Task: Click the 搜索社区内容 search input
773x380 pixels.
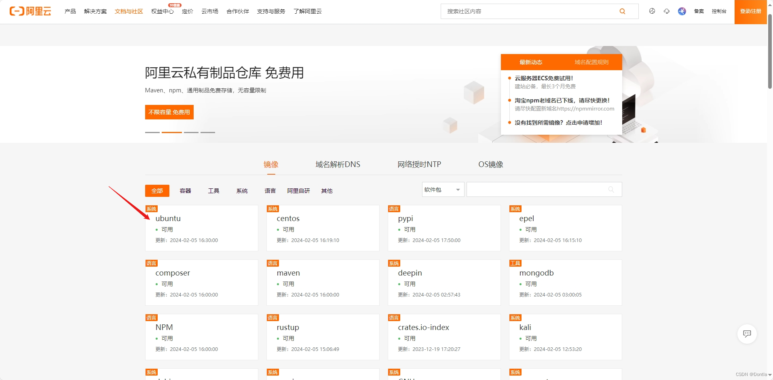Action: click(x=526, y=11)
